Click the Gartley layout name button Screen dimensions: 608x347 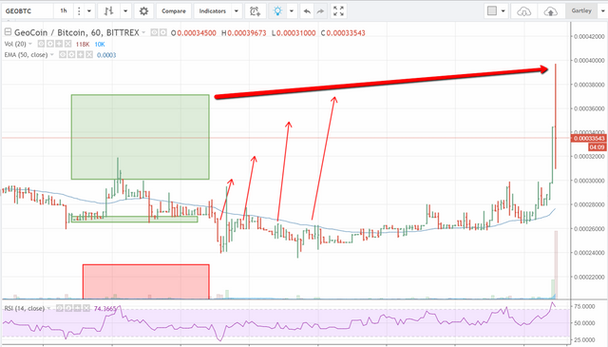point(581,10)
